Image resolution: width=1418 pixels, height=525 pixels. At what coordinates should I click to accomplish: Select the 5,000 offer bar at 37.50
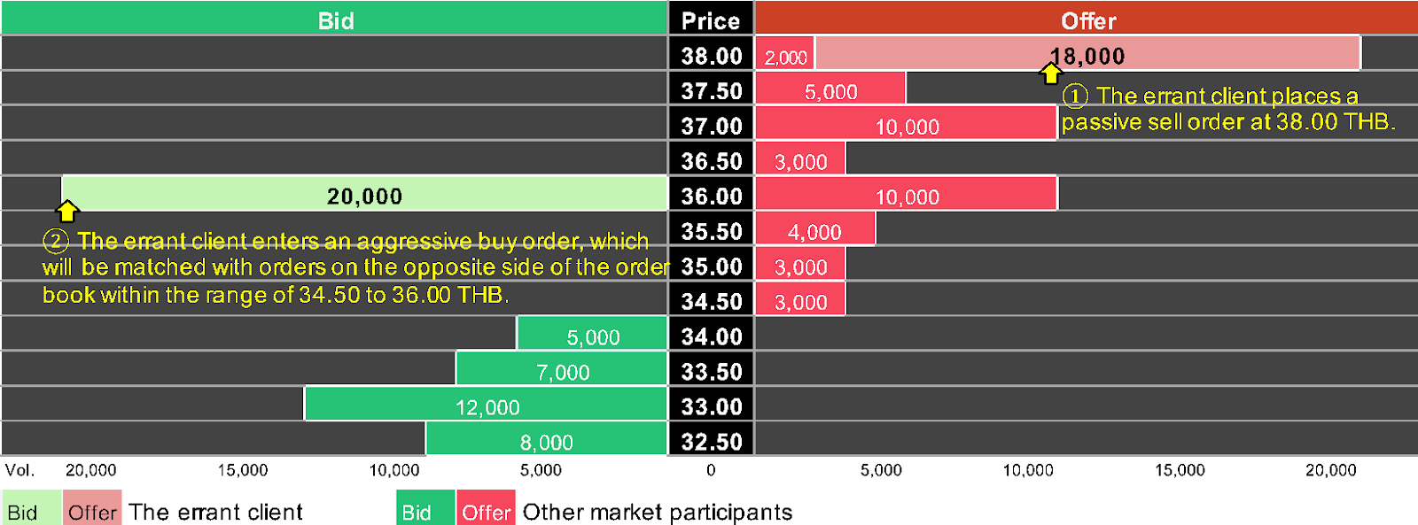tap(830, 89)
